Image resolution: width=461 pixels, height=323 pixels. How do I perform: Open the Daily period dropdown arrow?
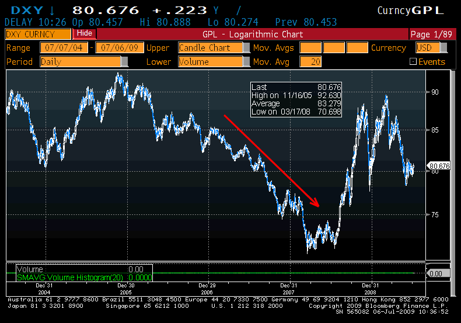(x=124, y=62)
